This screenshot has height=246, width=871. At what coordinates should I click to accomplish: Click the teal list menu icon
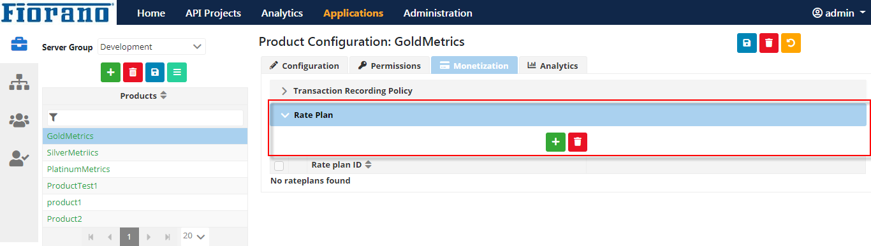coord(177,73)
